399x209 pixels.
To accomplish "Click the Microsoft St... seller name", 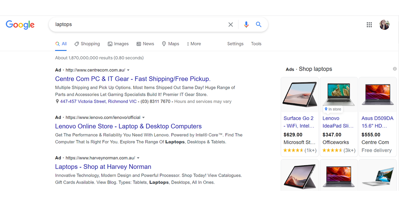I will click(x=300, y=142).
